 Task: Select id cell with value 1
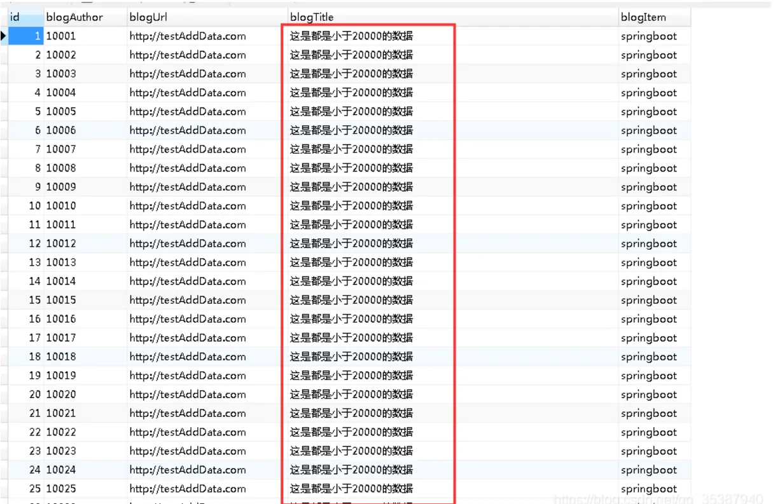[x=25, y=36]
